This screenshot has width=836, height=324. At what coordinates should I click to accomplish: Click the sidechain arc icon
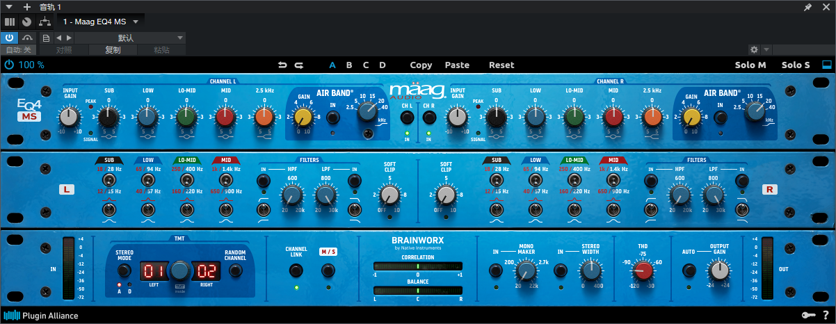27,38
